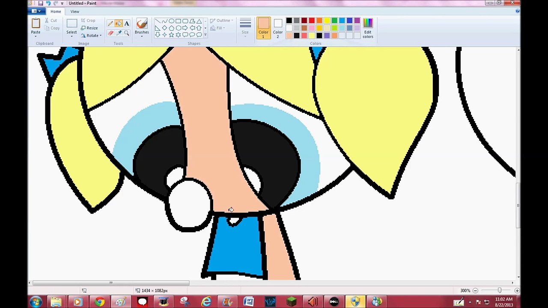Save the drawing from quick access toolbar
This screenshot has width=548, height=308.
click(x=41, y=3)
